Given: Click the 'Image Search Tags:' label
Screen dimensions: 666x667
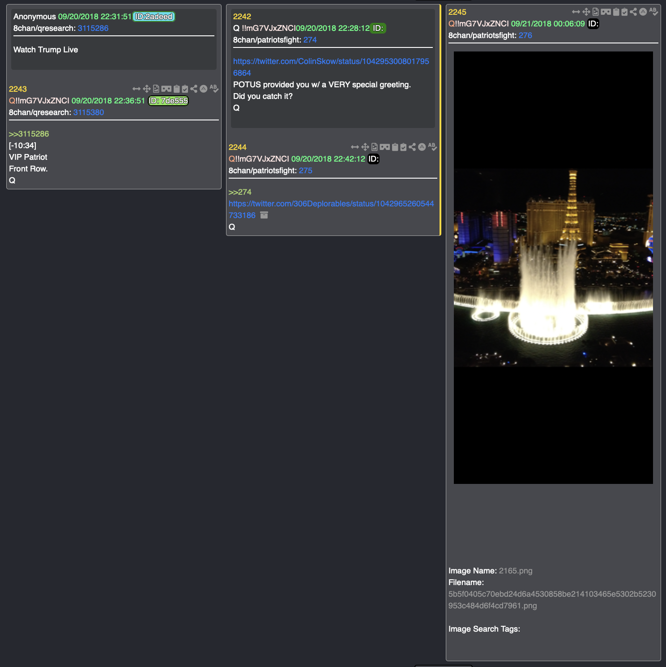Looking at the screenshot, I should point(484,629).
